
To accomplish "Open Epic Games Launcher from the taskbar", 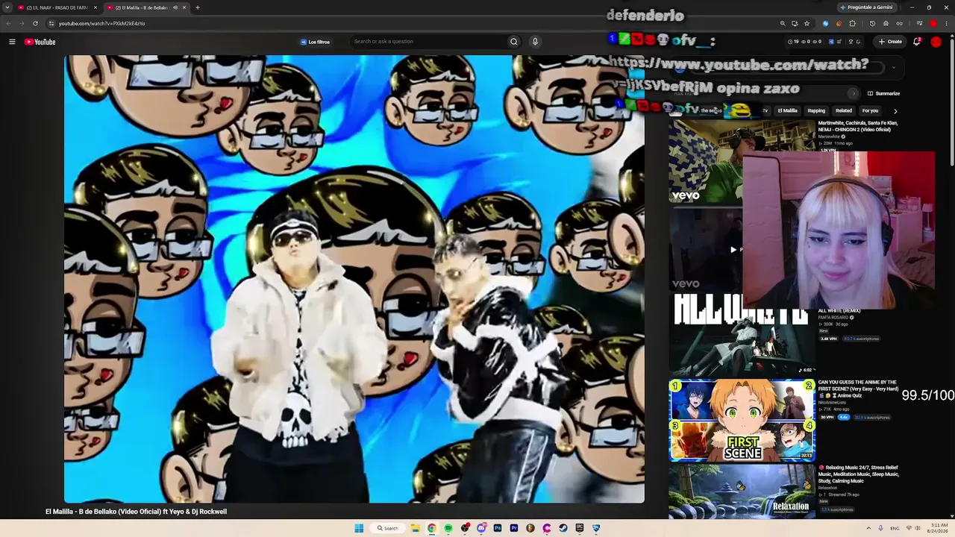I will [580, 528].
